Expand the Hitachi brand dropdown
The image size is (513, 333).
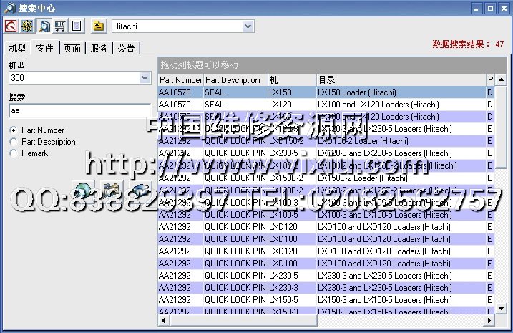(248, 26)
